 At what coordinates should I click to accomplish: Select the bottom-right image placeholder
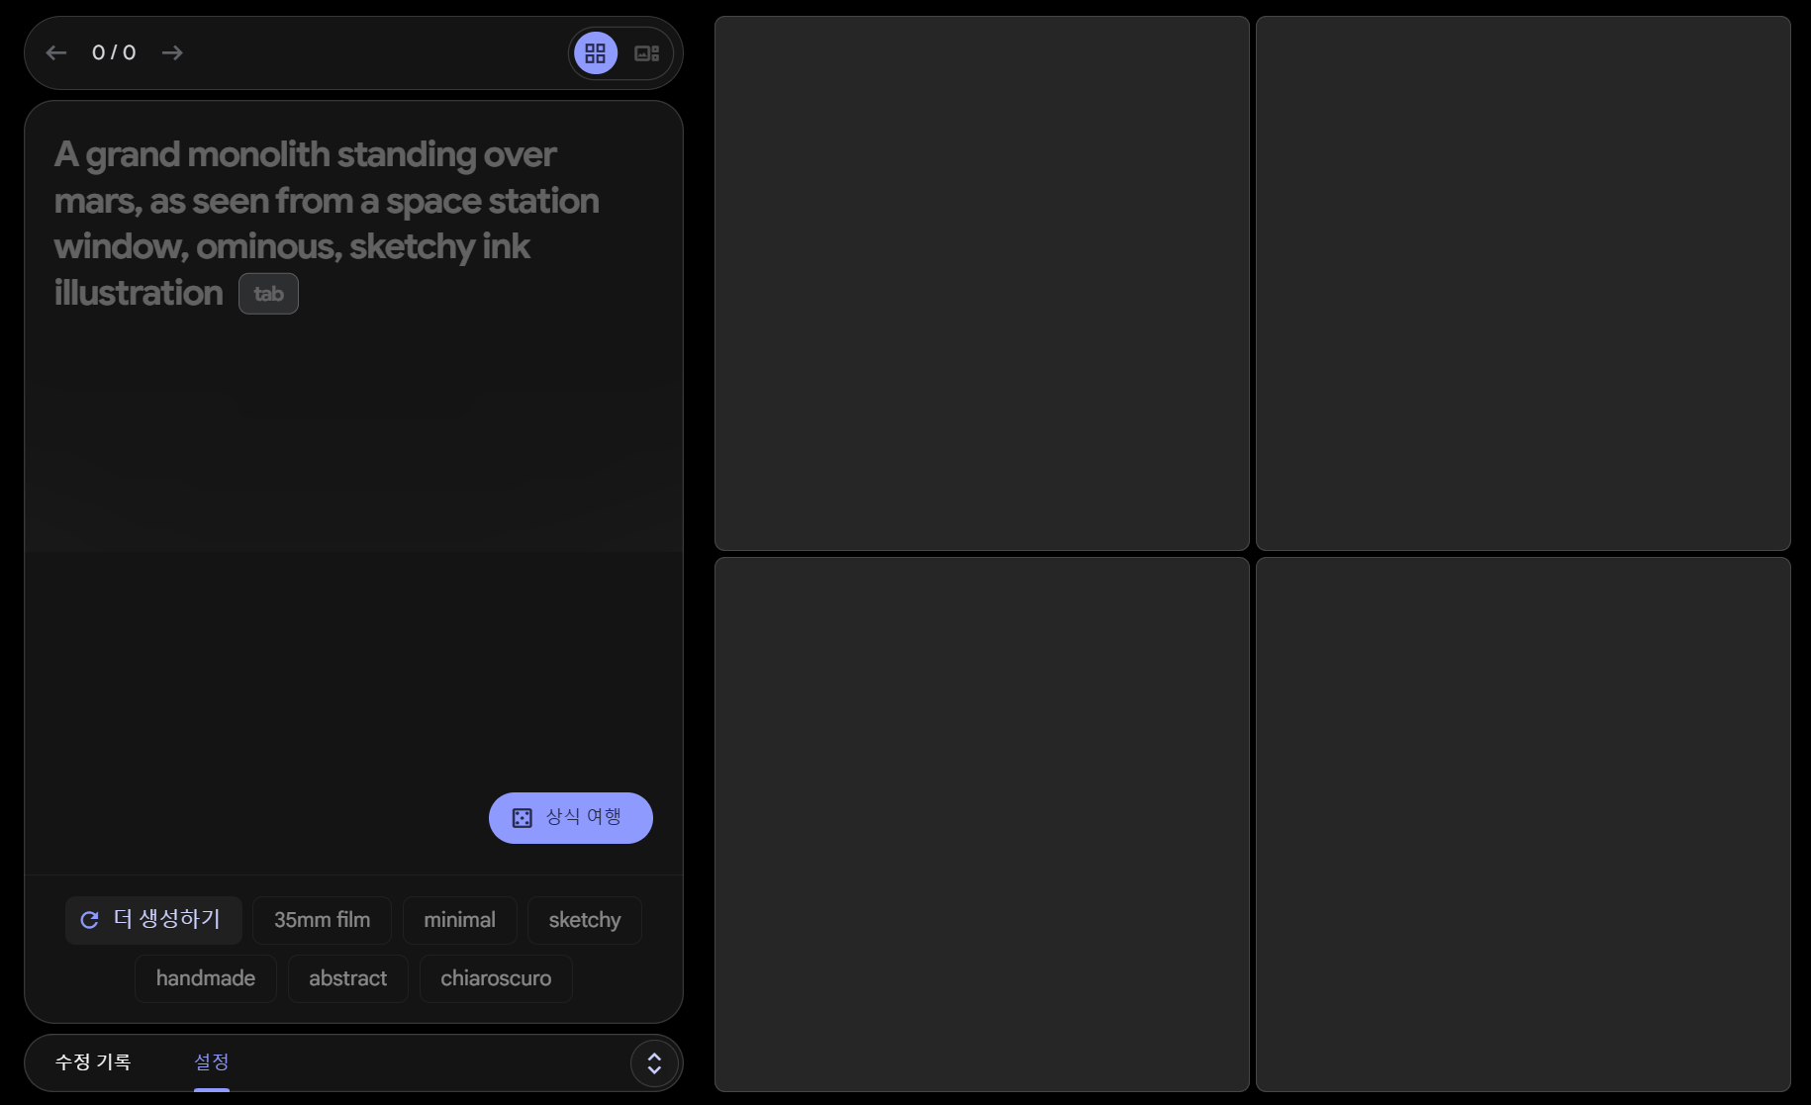pos(1523,824)
